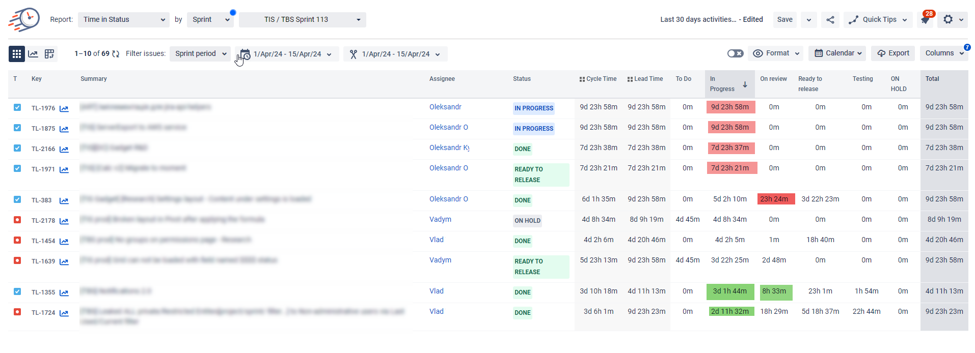Open the settings gear menu
This screenshot has height=353, width=975.
[x=947, y=19]
